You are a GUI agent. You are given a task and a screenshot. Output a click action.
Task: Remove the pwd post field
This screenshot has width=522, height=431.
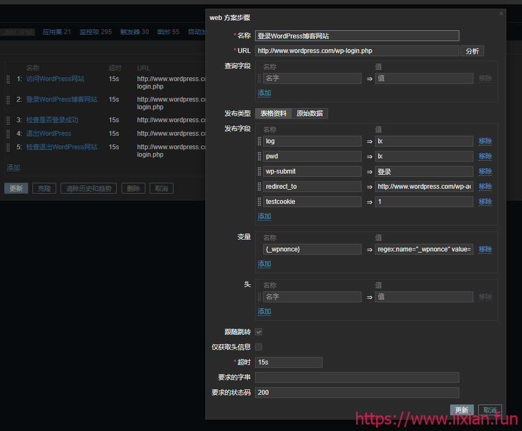coord(485,156)
